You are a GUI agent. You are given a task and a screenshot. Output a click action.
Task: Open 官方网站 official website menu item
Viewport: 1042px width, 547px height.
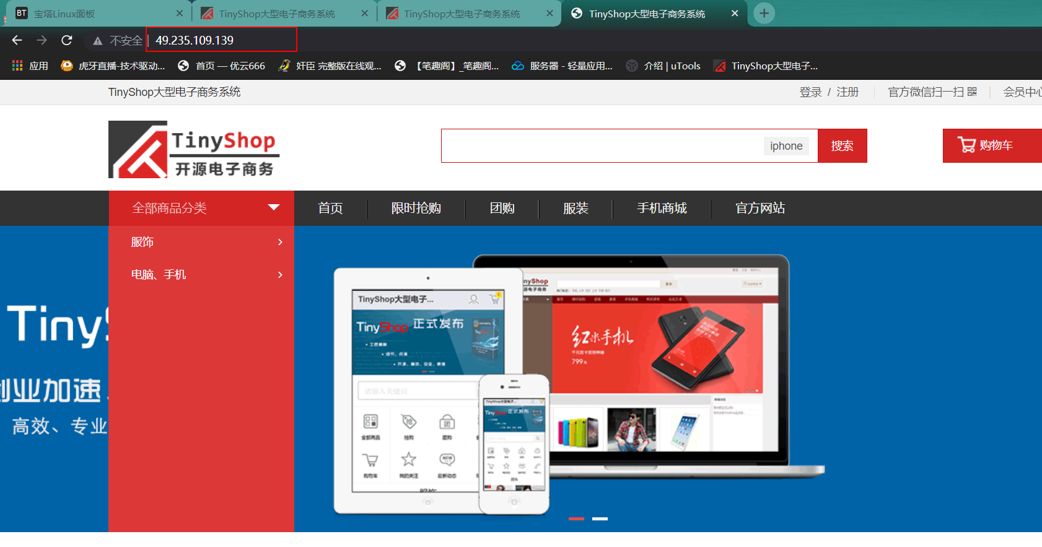(x=760, y=208)
